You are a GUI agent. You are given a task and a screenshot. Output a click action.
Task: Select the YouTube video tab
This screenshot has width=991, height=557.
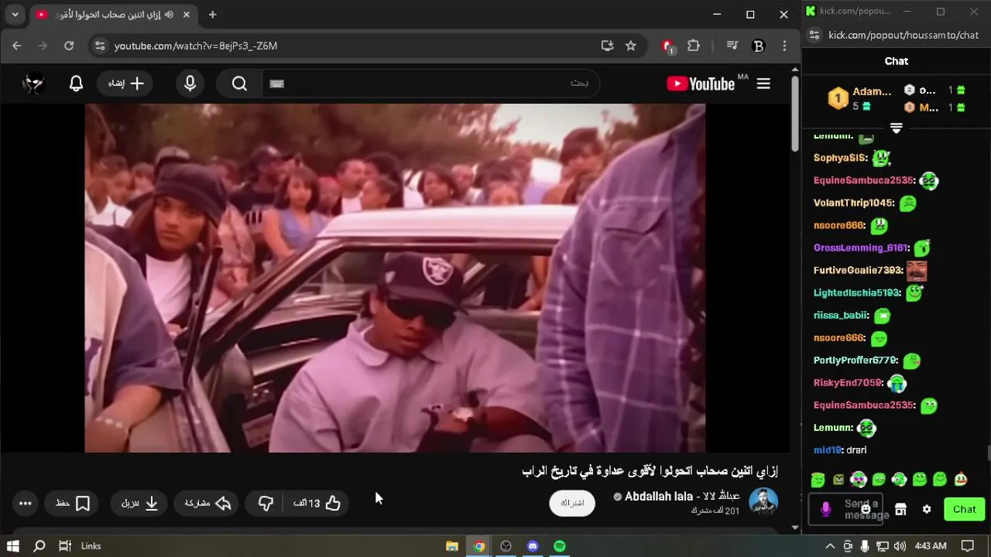pyautogui.click(x=114, y=15)
